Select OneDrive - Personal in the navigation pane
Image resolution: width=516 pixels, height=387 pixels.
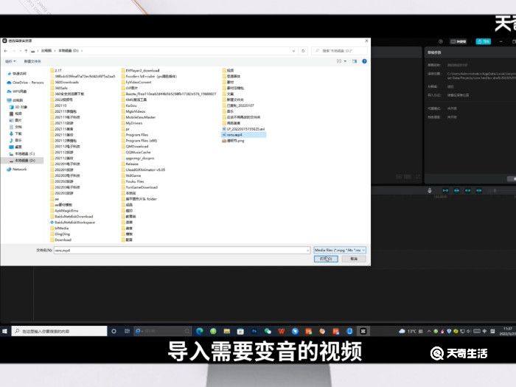[x=25, y=83]
